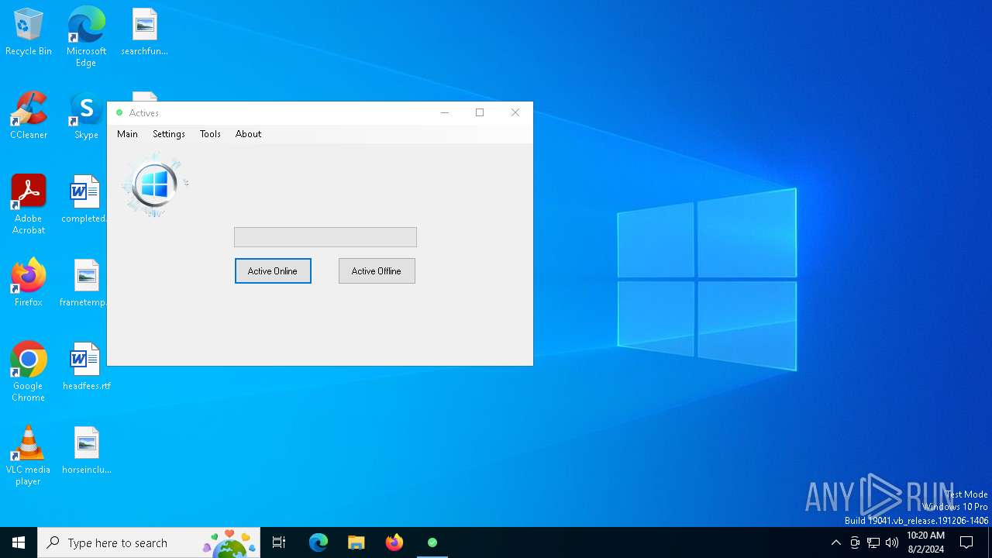Open the volume control tray icon
The height and width of the screenshot is (558, 992).
click(x=892, y=542)
